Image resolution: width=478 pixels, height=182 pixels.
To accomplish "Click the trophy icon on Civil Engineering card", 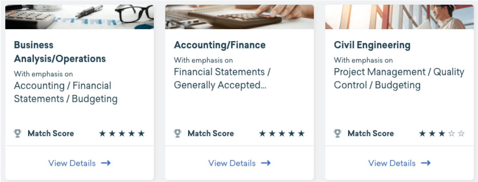I will point(338,134).
